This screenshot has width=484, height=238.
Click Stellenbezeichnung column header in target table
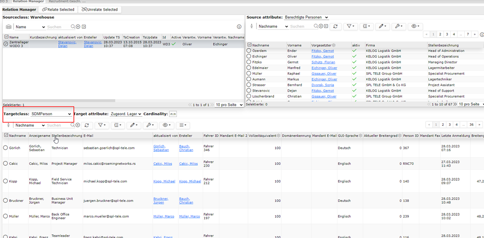coord(67,135)
